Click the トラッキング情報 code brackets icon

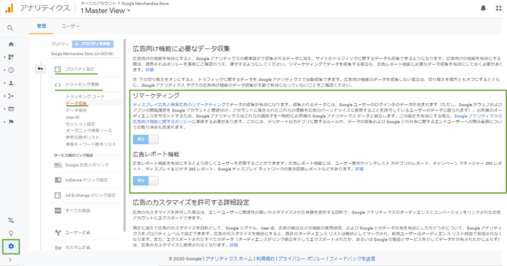(57, 85)
